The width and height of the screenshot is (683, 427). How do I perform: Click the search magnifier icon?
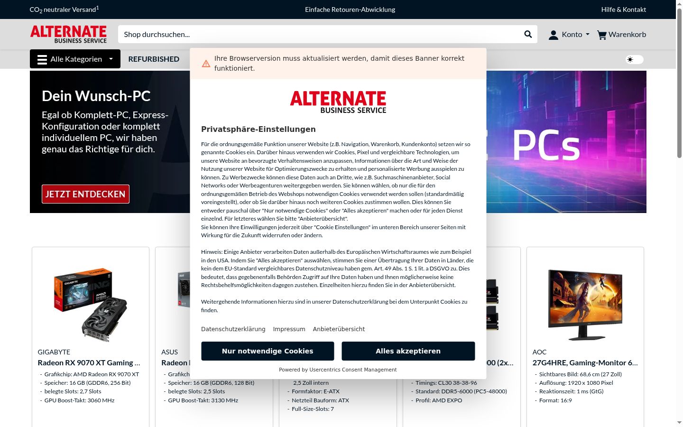coord(528,34)
